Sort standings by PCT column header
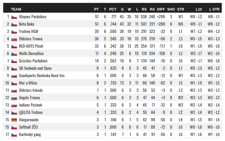Viewport: 225px width, 141px height. pos(113,9)
